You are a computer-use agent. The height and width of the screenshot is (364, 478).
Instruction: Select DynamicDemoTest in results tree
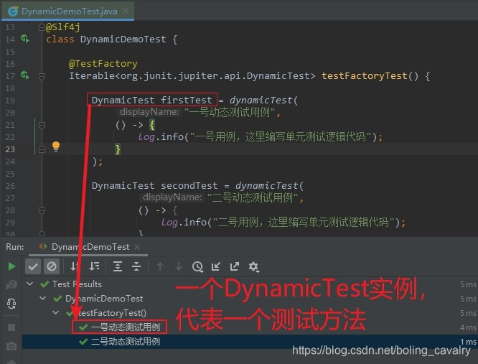point(104,299)
